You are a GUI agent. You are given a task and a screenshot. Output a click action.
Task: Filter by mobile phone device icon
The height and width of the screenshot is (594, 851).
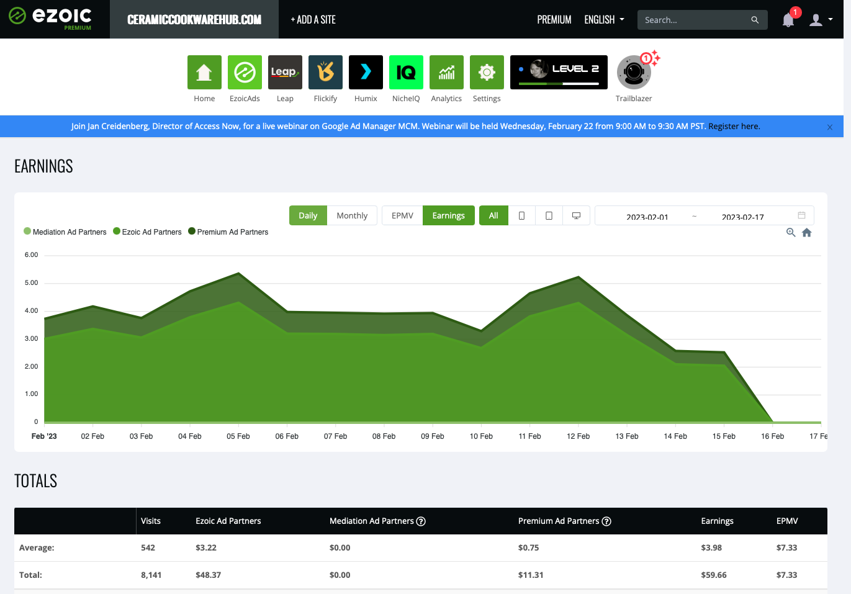coord(521,215)
